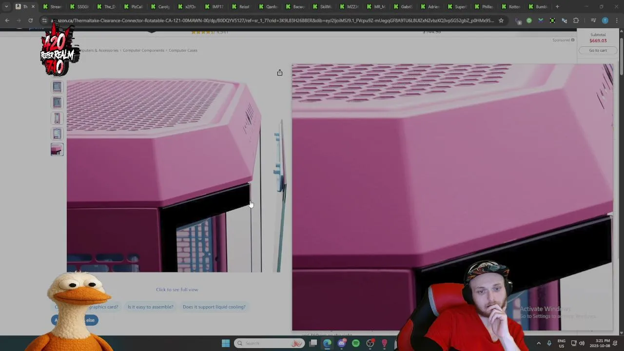Image resolution: width=624 pixels, height=351 pixels.
Task: Switch to the 'The_D' tab
Action: pyautogui.click(x=106, y=7)
